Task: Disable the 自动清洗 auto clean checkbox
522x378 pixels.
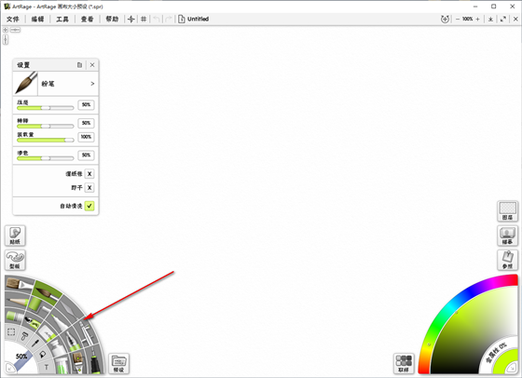Action: tap(89, 206)
